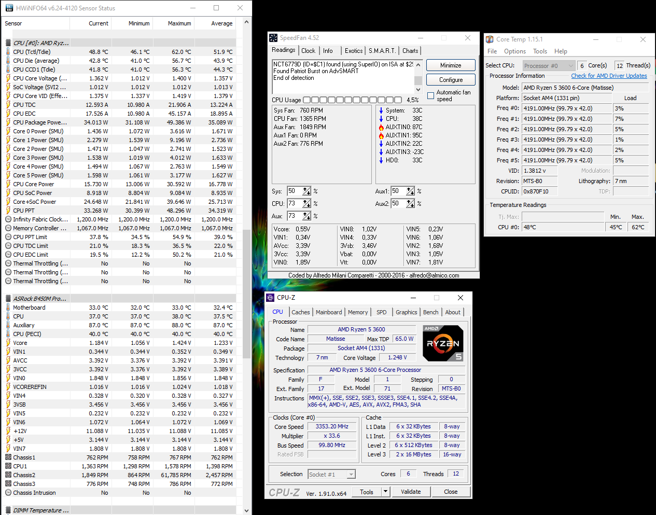Click the chip icon for DIMM Temperature section
656x515 pixels.
(8, 510)
